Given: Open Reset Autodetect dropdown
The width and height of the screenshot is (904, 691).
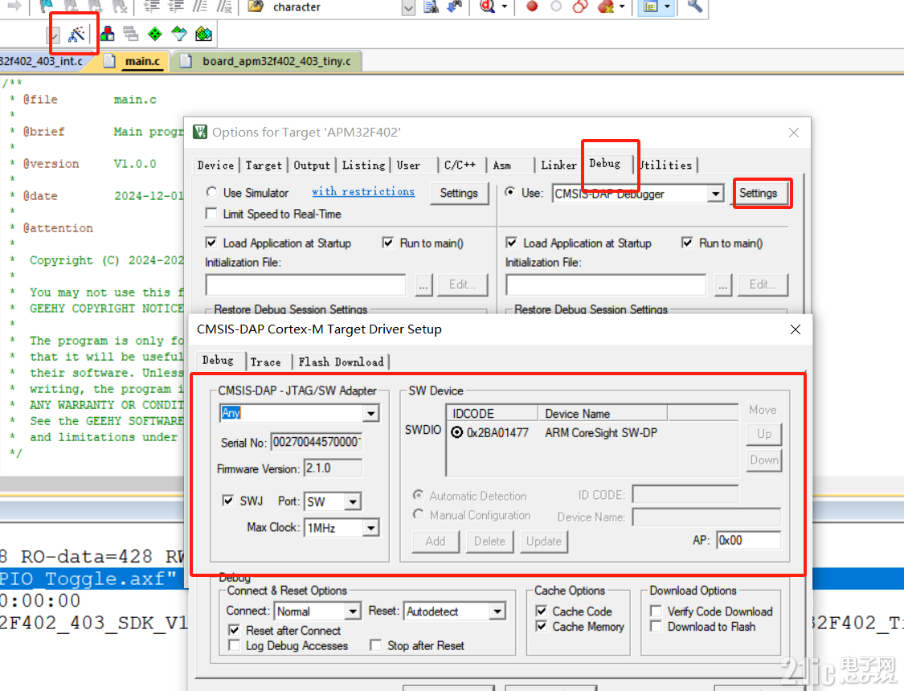Looking at the screenshot, I should click(497, 611).
